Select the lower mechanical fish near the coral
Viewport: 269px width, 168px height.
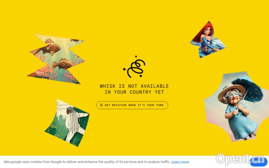pos(63,64)
